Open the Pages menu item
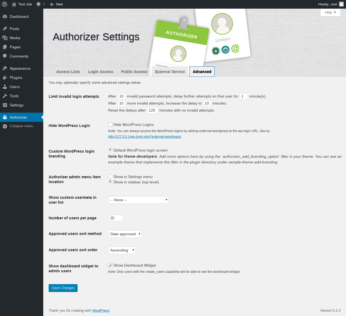The image size is (346, 316). tap(22, 47)
